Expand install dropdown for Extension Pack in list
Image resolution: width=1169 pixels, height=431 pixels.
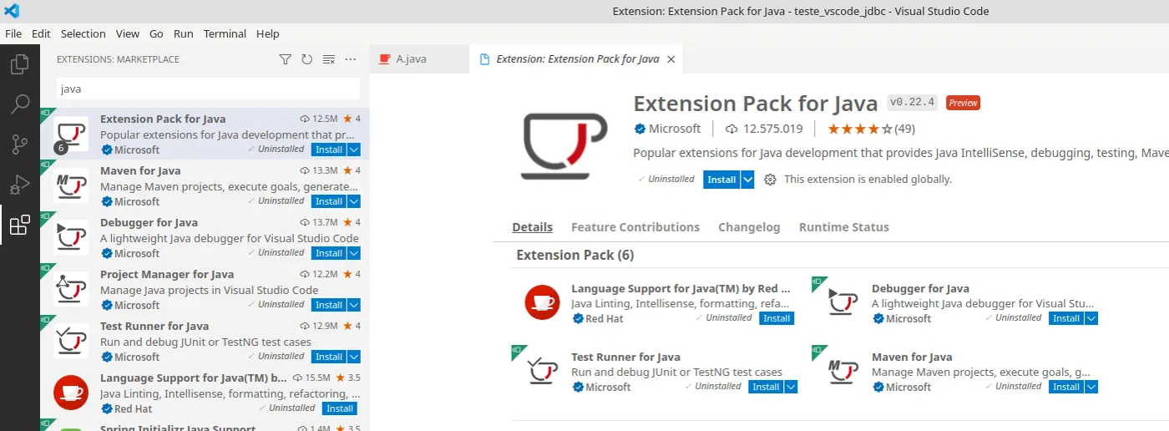pyautogui.click(x=354, y=150)
